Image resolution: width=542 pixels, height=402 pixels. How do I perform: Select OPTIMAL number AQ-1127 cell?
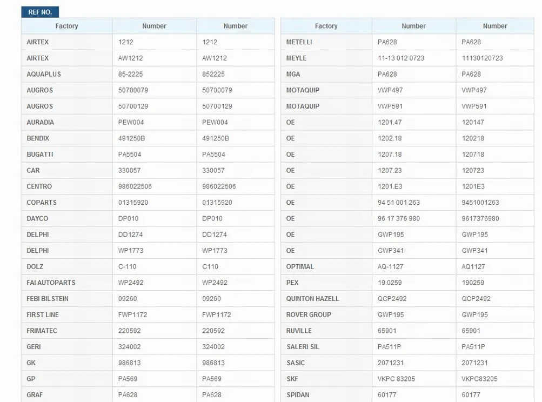pos(390,266)
